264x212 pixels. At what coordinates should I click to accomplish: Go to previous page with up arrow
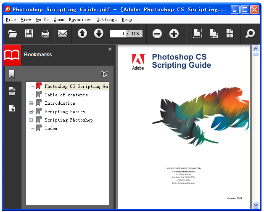coord(82,33)
